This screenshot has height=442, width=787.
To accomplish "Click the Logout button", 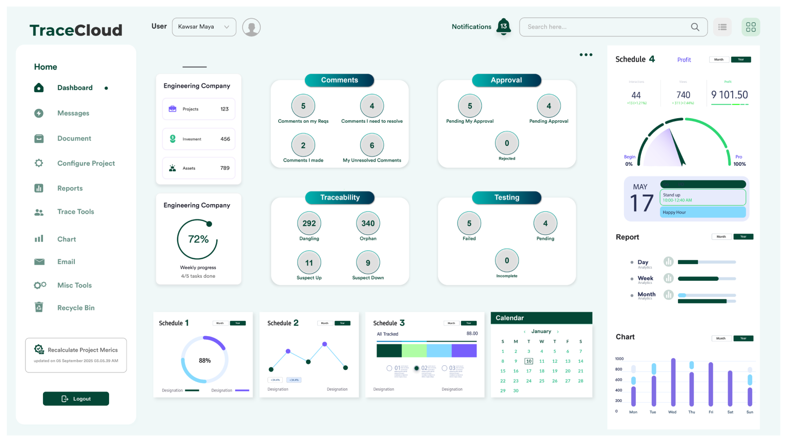I will click(76, 399).
